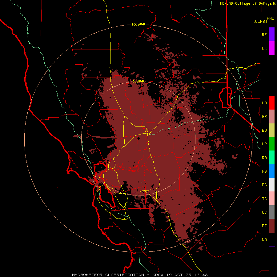Screen dimensions: 277x277
Task: Click the BD yellow legend swatch
Action: [272, 130]
